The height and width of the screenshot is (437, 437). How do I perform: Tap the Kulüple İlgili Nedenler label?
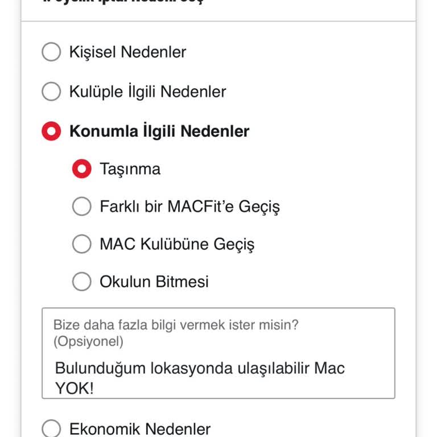pyautogui.click(x=147, y=92)
